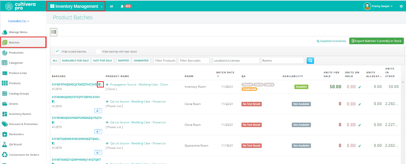
Task: Click copy icon under barcode 01FMTXARWD4V8
Action: 53,143
